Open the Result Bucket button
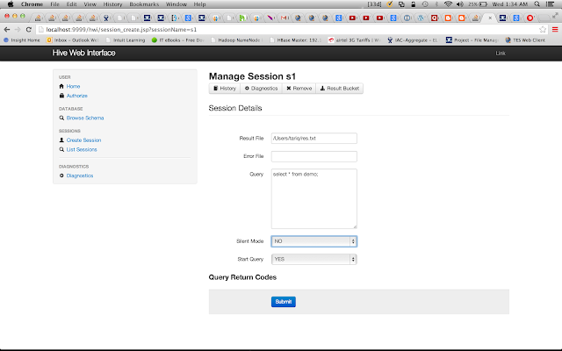Image resolution: width=562 pixels, height=351 pixels. click(340, 89)
